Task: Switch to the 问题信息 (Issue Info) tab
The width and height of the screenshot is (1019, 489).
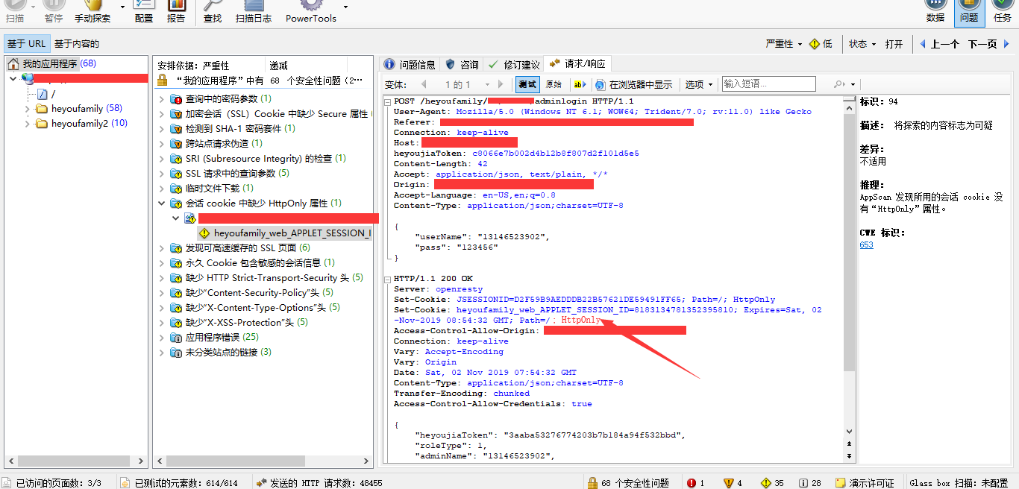Action: 410,64
